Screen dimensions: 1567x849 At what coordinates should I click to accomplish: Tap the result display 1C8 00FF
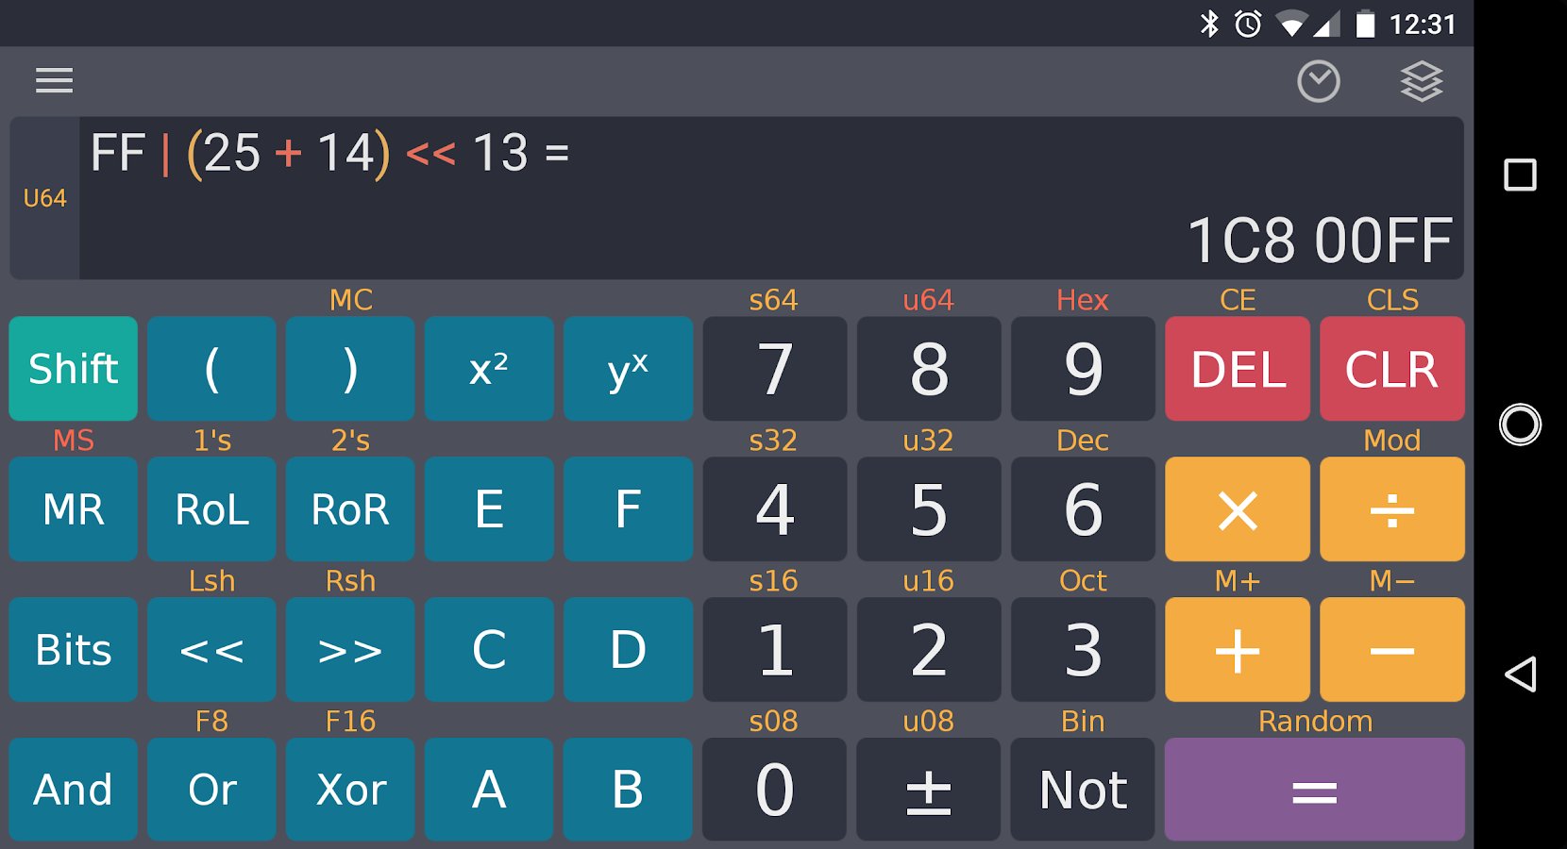[x=1319, y=241]
